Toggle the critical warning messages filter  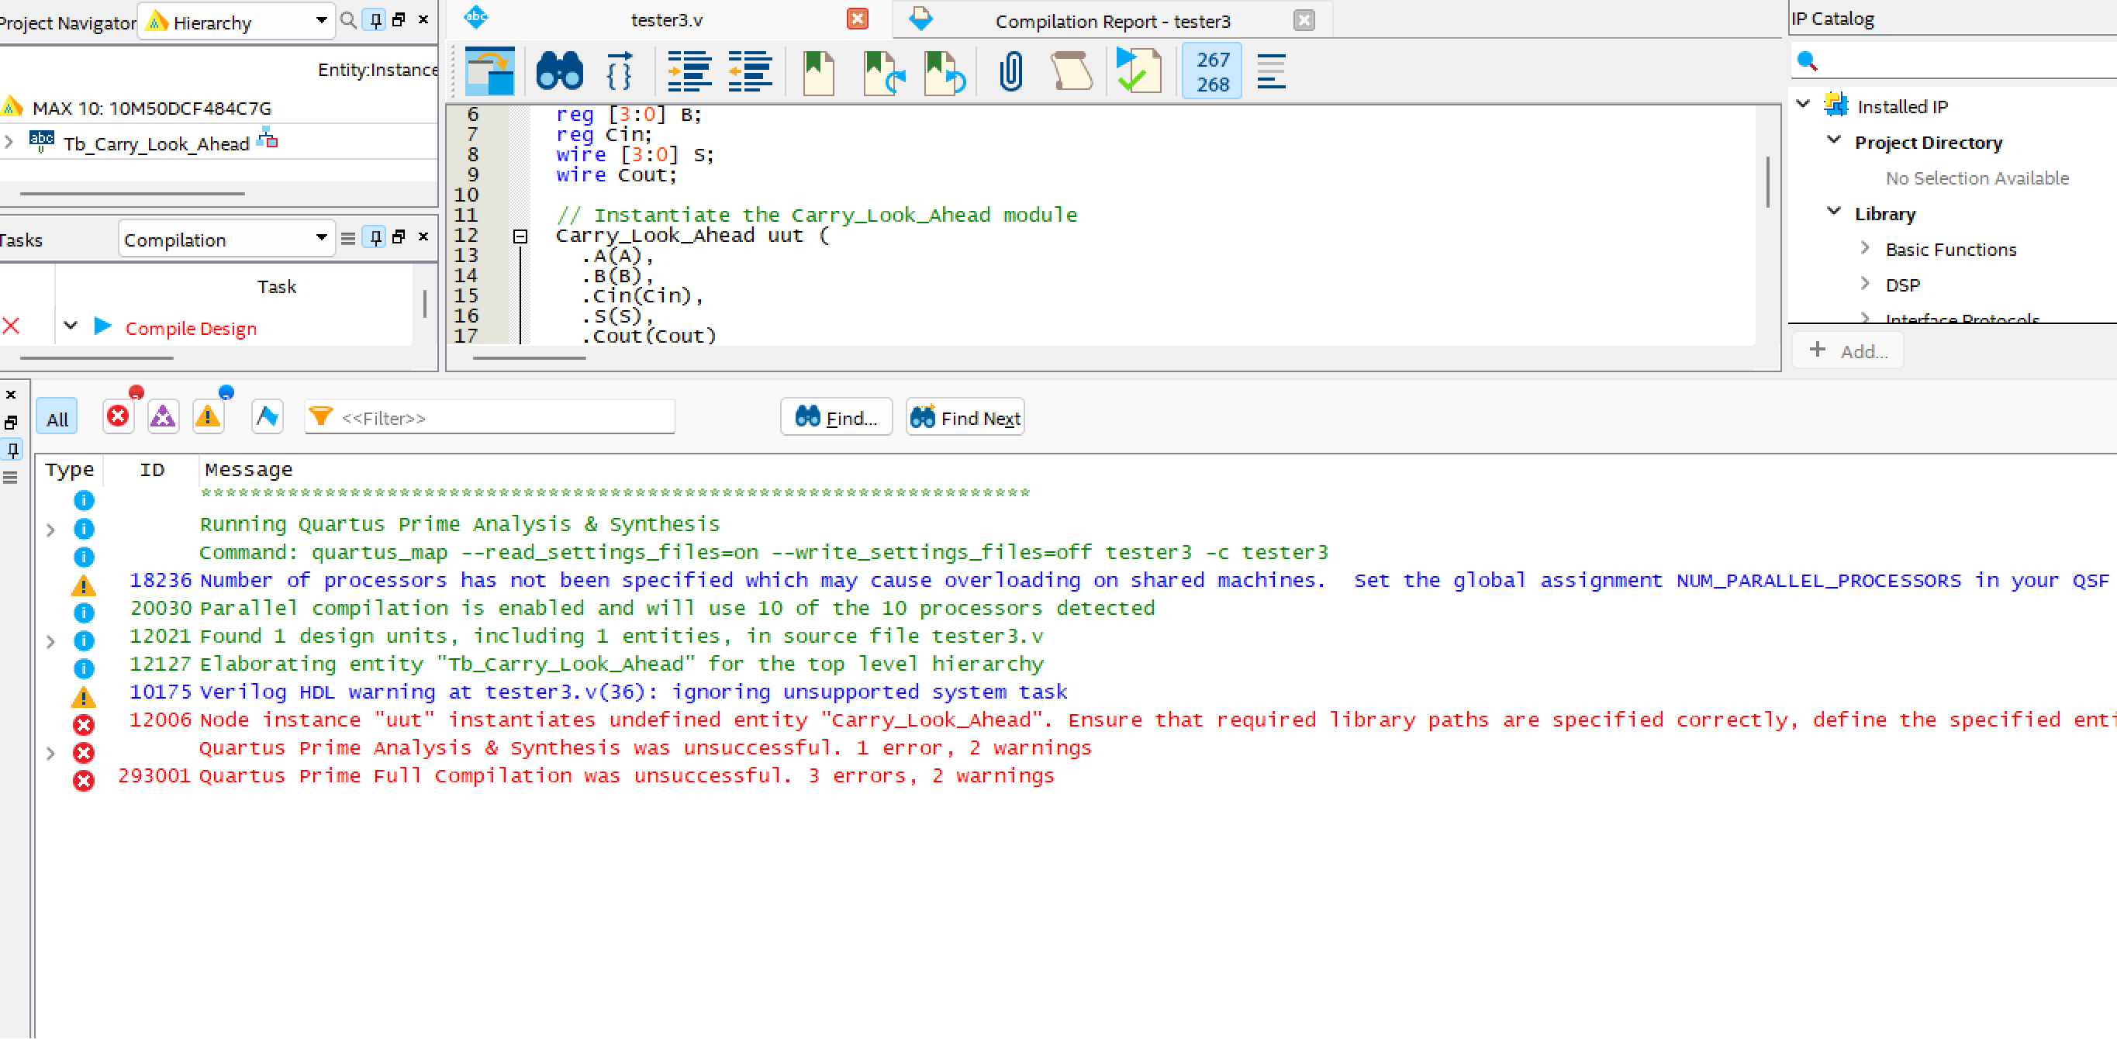(x=163, y=416)
